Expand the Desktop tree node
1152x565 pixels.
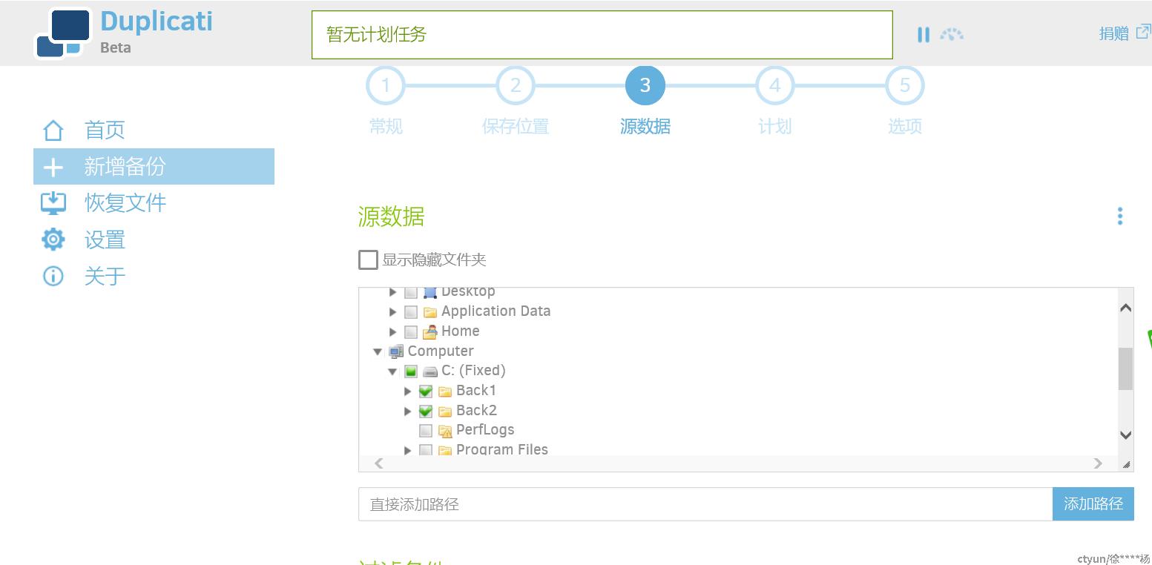(393, 292)
